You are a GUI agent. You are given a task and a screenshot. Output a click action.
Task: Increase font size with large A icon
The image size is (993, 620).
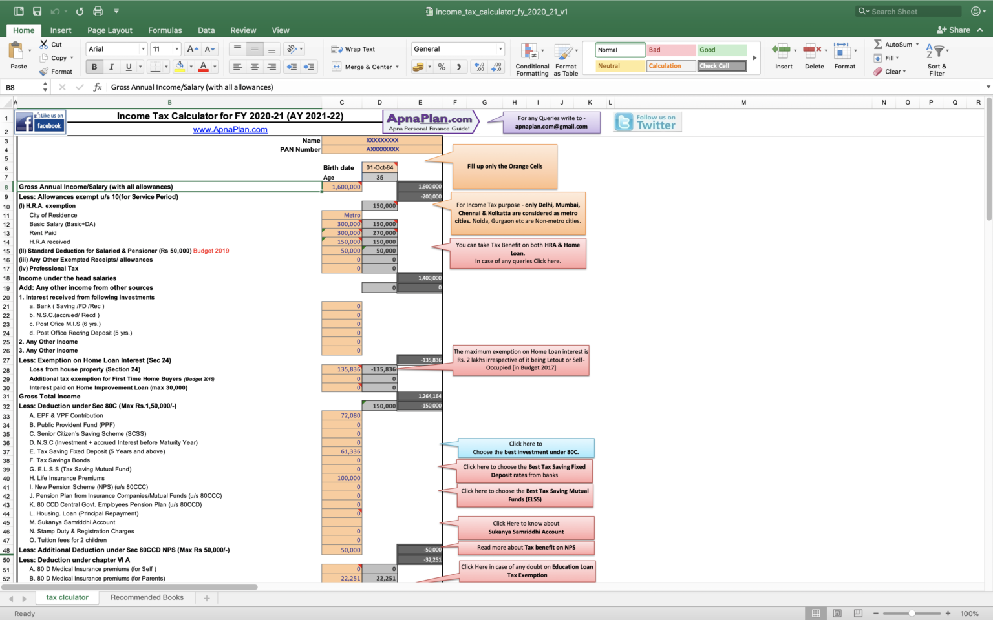[x=191, y=49]
